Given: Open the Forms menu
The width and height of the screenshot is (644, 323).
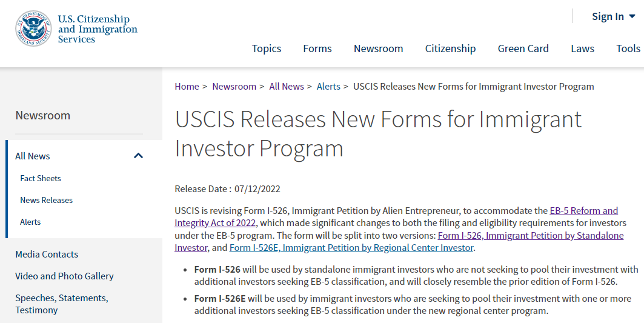Looking at the screenshot, I should pyautogui.click(x=317, y=48).
